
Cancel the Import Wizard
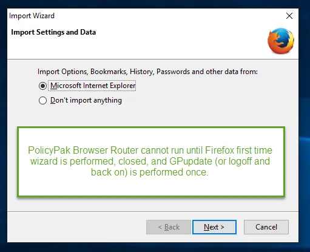266,227
